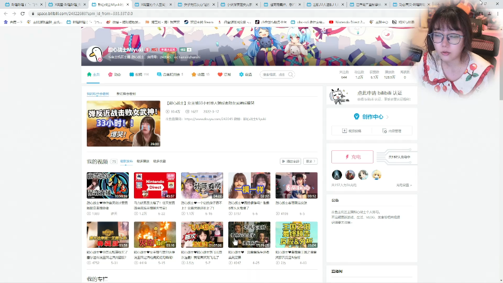Open the featured video title link about 33小时
503x283 pixels.
pos(211,103)
